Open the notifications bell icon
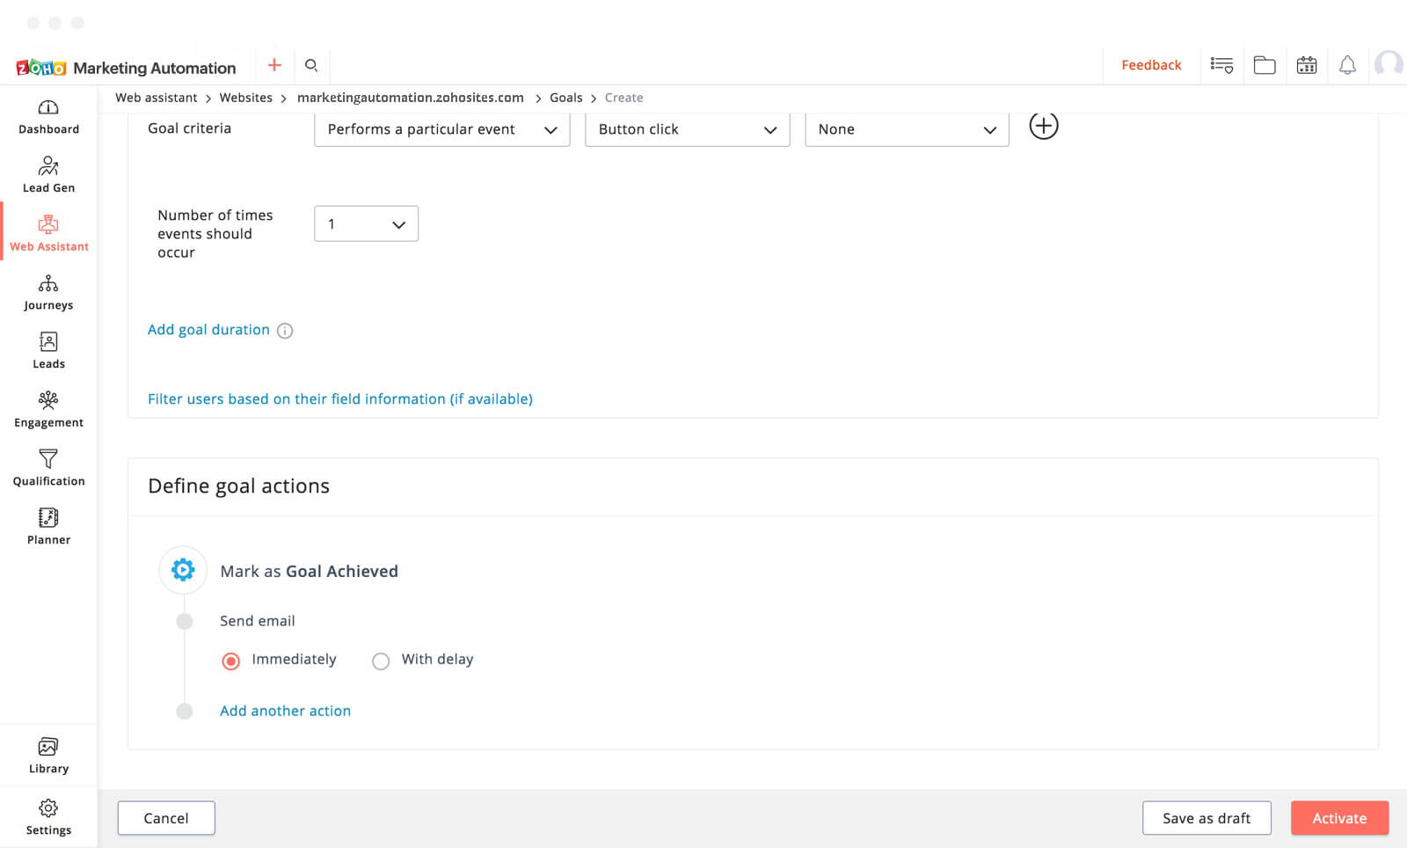The width and height of the screenshot is (1407, 848). pyautogui.click(x=1346, y=65)
